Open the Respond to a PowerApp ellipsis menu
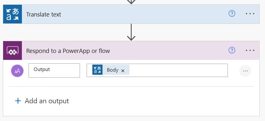Viewport: 265px width, 121px height. [250, 50]
